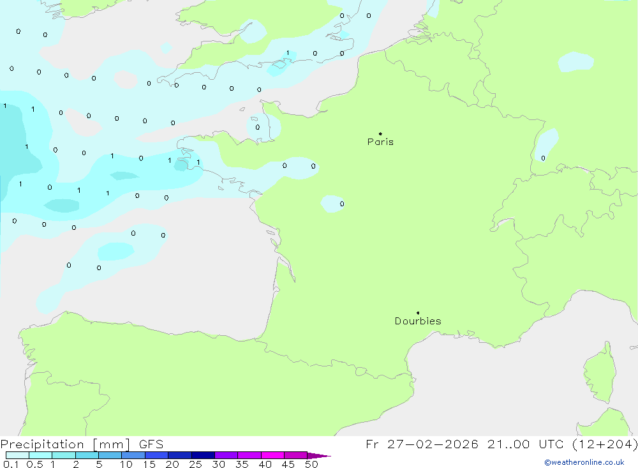Click the '0.5' legend scale value
638x468 pixels.
coord(34,464)
